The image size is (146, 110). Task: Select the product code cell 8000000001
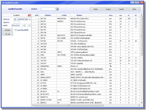click(x=48, y=66)
